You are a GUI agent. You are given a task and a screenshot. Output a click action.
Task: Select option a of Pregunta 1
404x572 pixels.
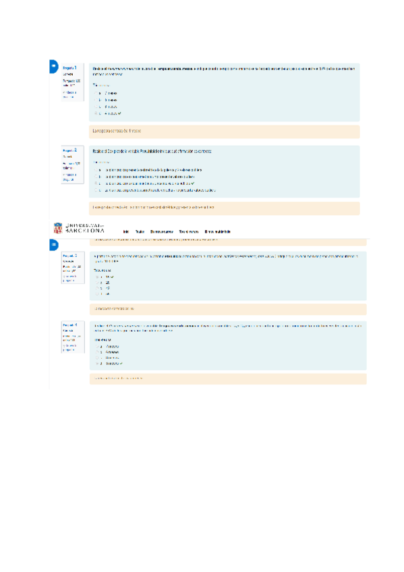tap(96, 93)
